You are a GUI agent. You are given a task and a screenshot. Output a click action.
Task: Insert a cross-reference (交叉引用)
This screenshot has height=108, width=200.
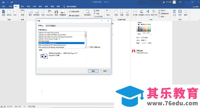pos(98,17)
